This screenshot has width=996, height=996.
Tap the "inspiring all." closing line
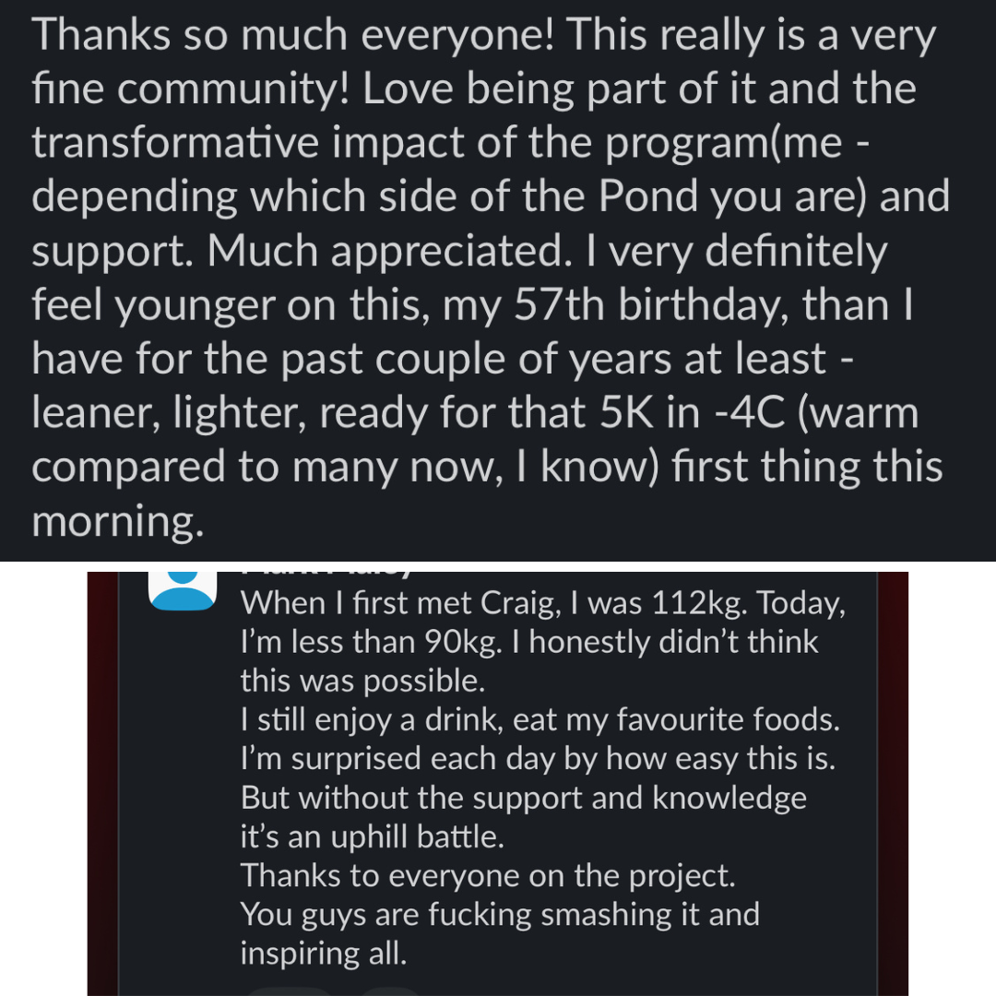(323, 953)
